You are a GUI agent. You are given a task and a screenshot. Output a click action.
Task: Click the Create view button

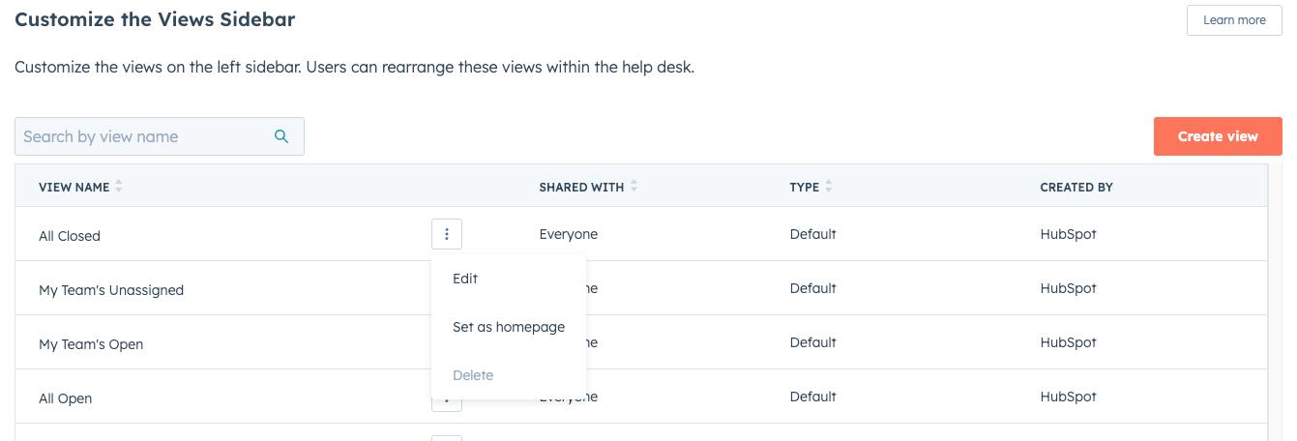pos(1218,136)
